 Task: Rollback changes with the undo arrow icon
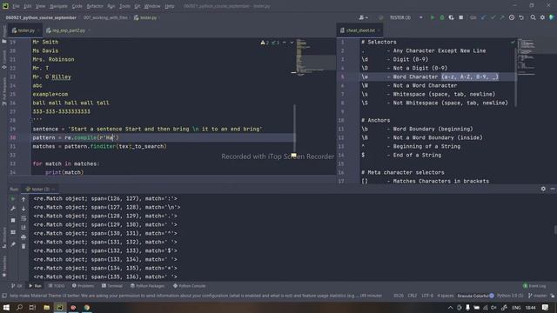pyautogui.click(x=521, y=17)
